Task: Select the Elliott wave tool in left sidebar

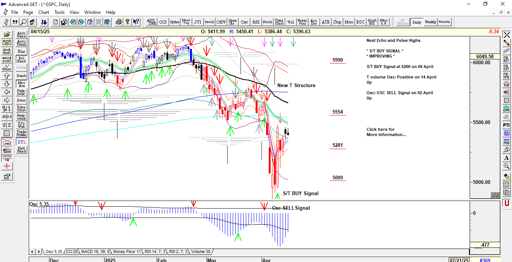Action: point(7,67)
